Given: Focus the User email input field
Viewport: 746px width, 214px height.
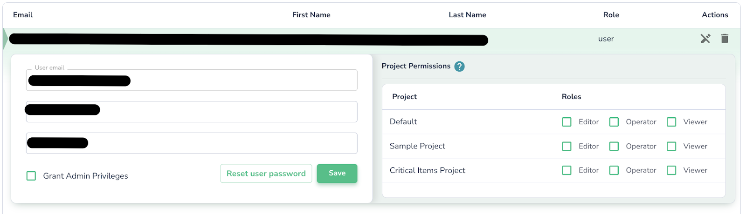Looking at the screenshot, I should [x=192, y=80].
